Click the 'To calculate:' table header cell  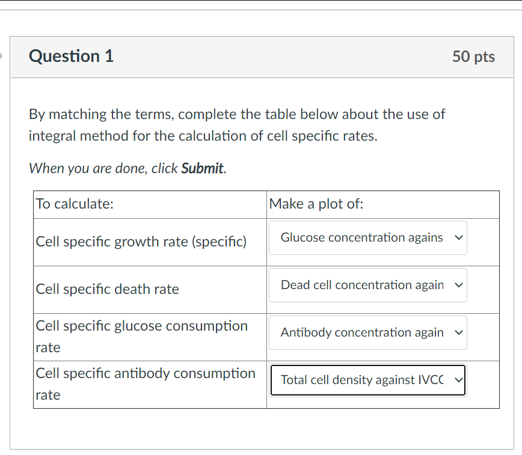(75, 204)
